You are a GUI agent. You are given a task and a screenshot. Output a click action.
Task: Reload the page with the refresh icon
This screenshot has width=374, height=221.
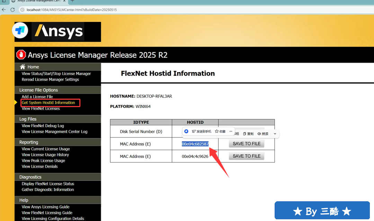(x=13, y=10)
